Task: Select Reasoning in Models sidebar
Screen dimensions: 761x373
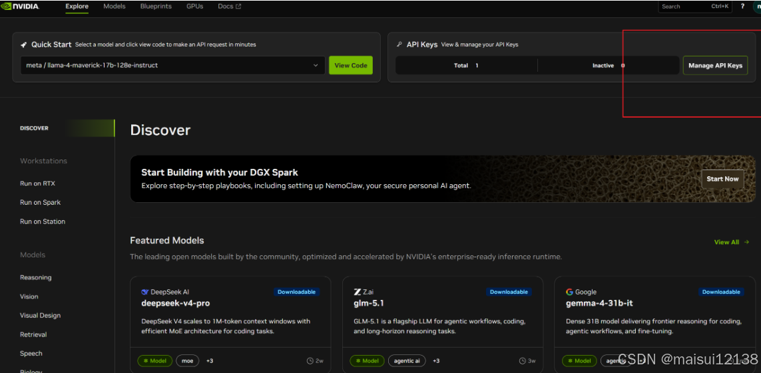Action: tap(35, 277)
